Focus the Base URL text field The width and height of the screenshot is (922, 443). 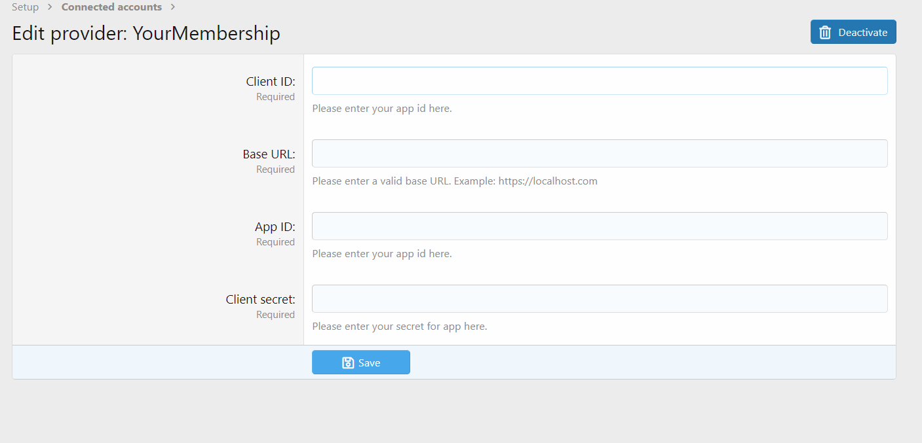point(599,154)
